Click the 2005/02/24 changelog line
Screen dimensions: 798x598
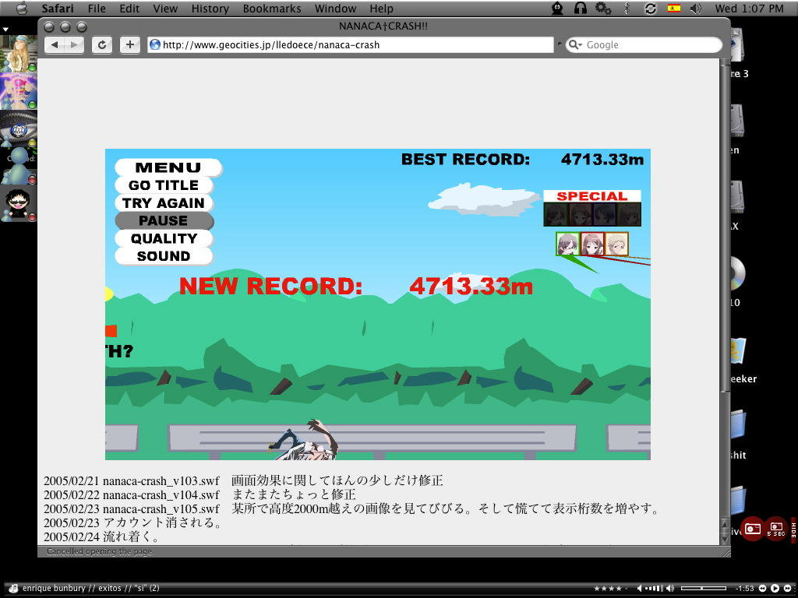click(102, 537)
